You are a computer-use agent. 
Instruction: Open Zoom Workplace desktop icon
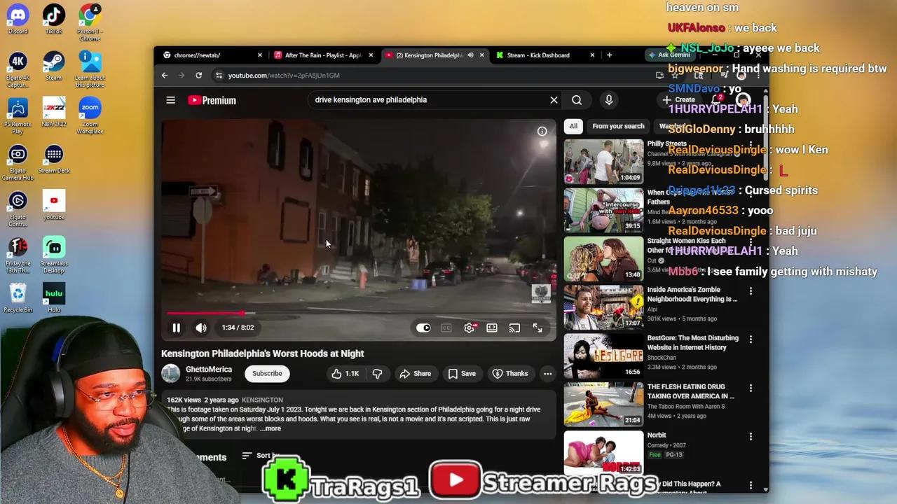point(90,115)
